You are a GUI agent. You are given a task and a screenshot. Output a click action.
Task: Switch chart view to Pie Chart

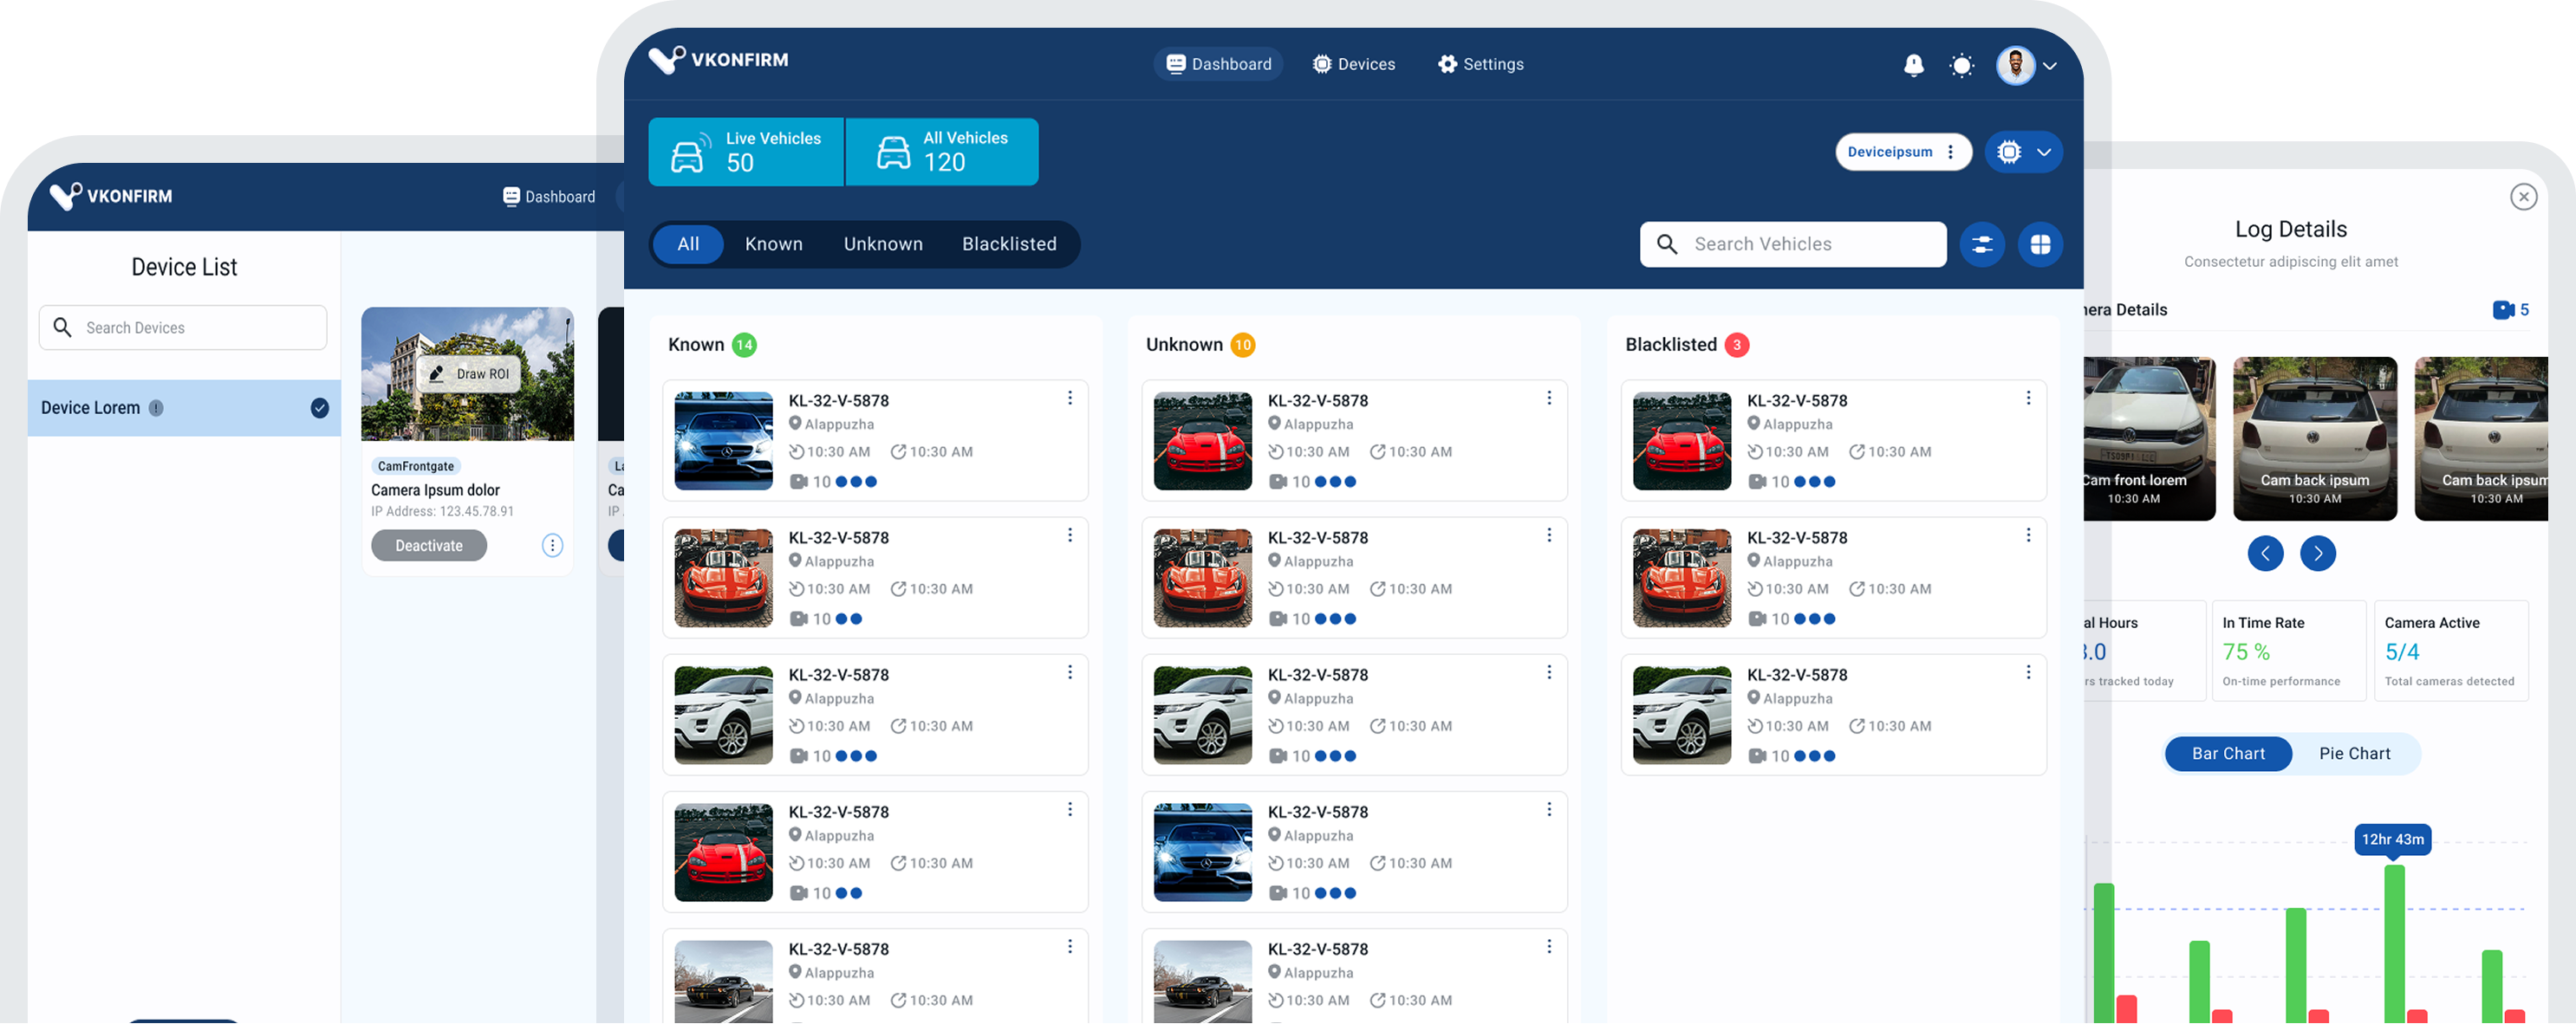point(2354,755)
